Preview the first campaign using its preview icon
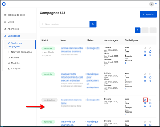 point(145,52)
